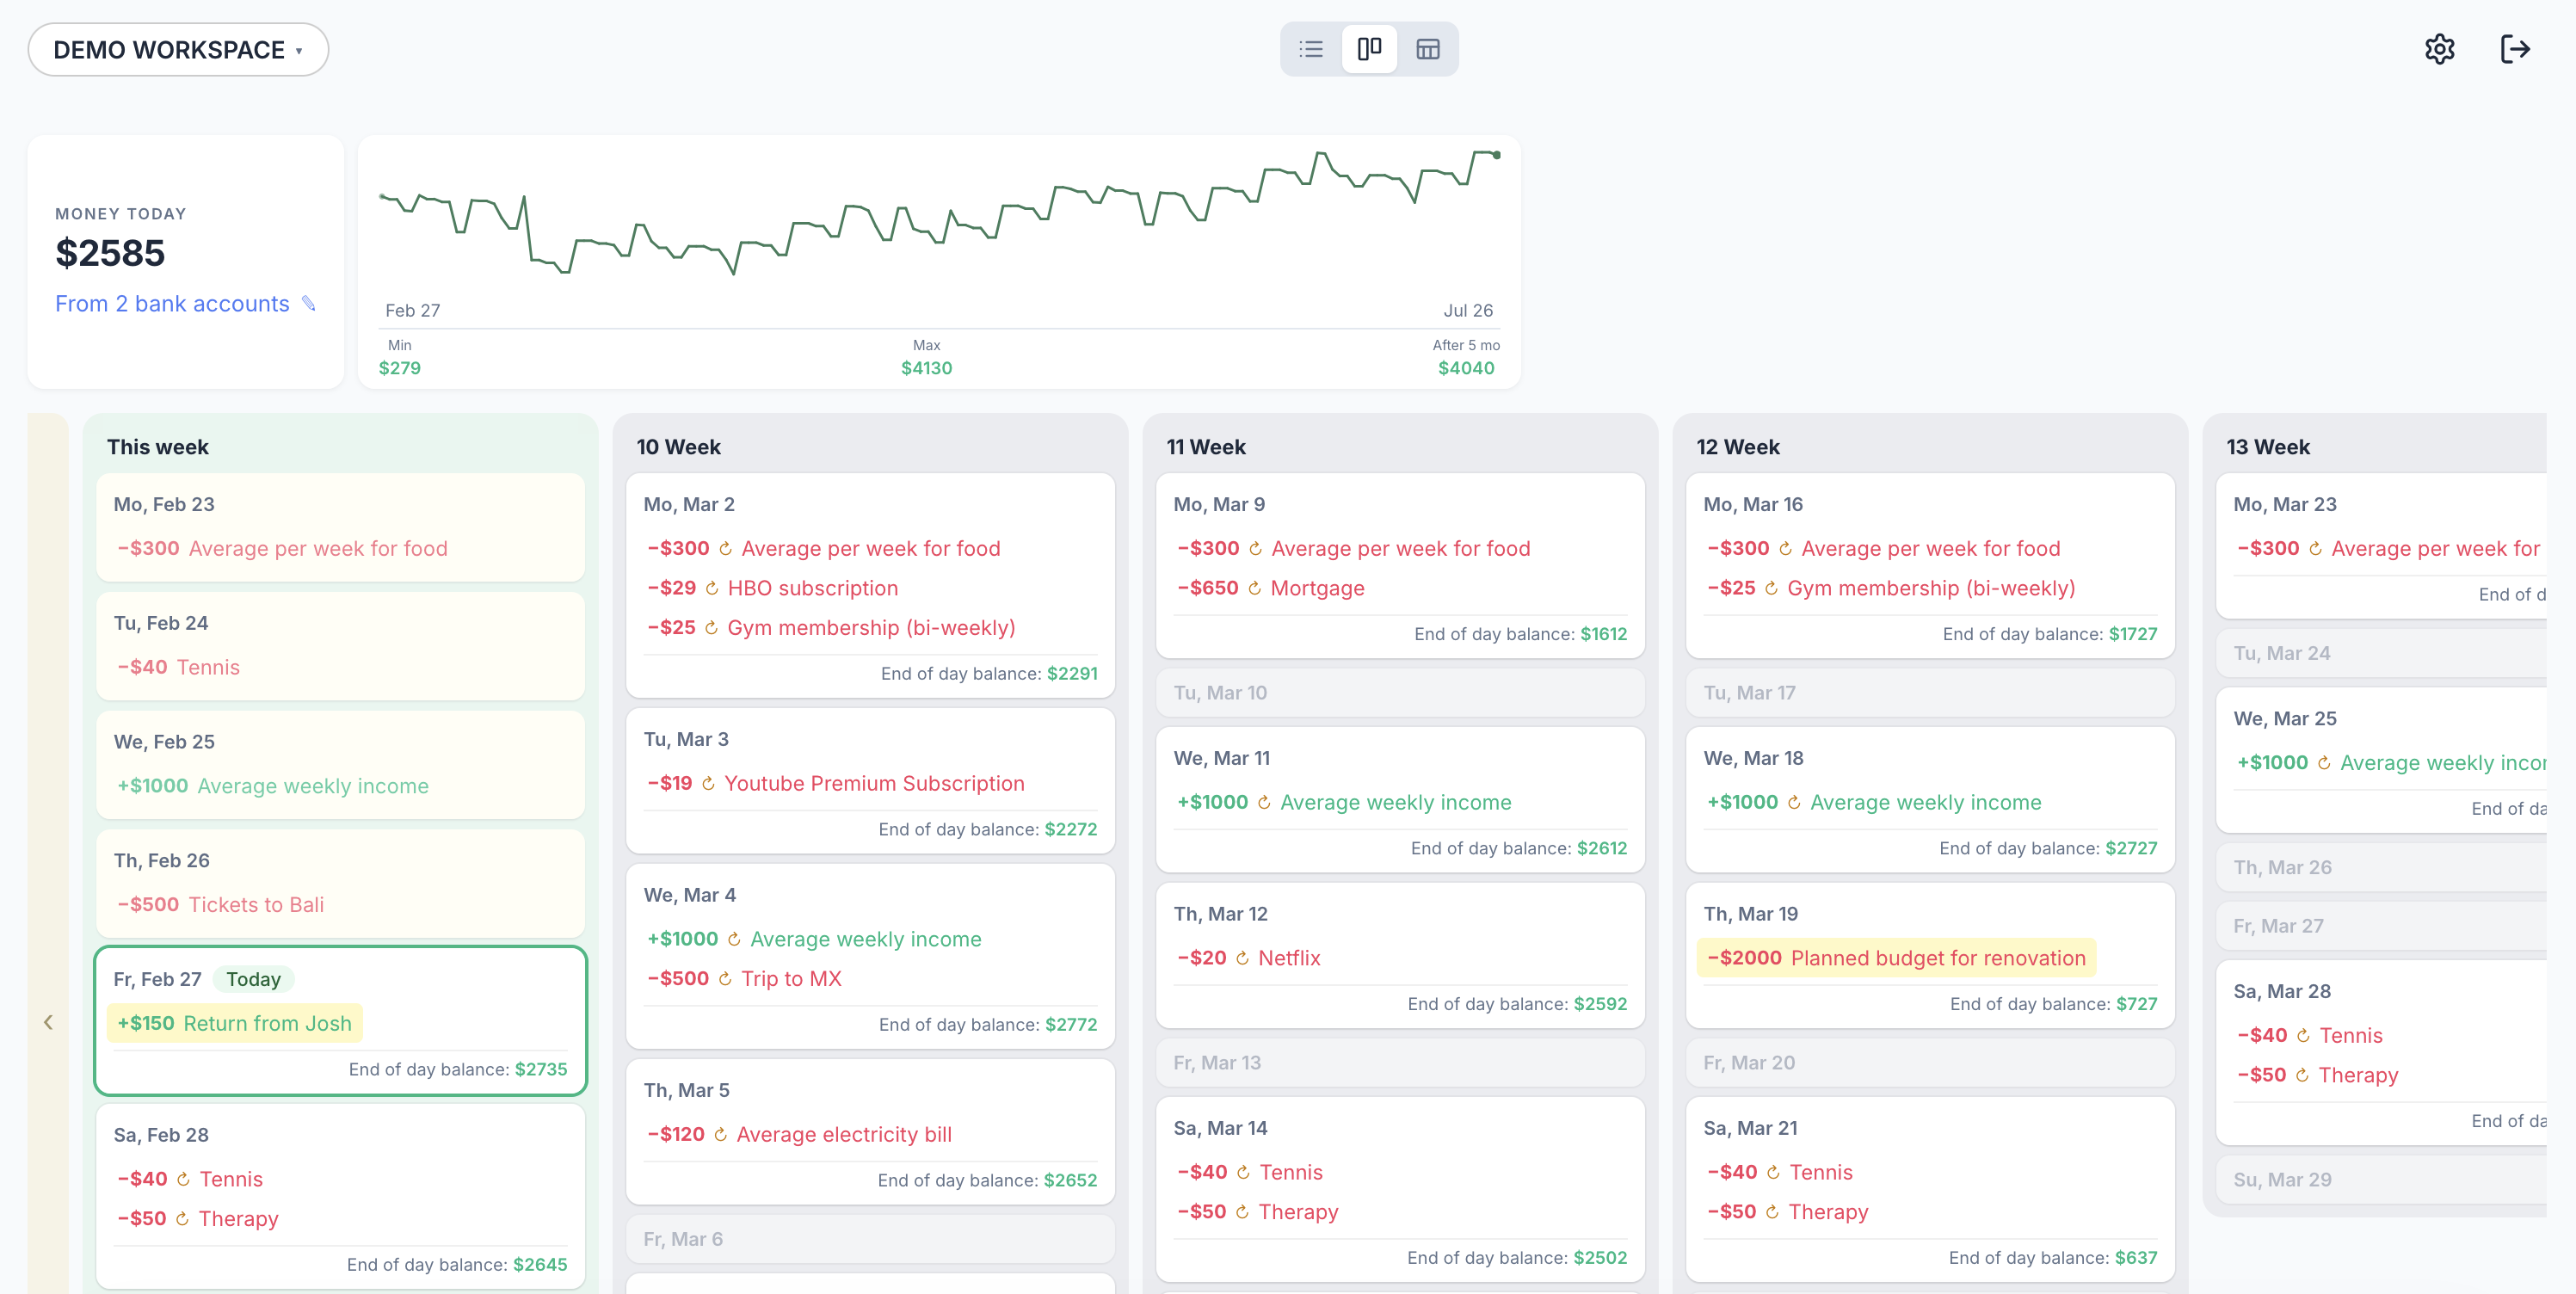Screen dimensions: 2576x1294
Task: Click recurring icon beside Therapy on Mar 14
Action: tap(1242, 1212)
